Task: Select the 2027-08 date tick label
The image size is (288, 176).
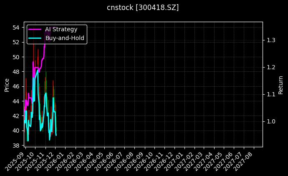Action: click(245, 160)
